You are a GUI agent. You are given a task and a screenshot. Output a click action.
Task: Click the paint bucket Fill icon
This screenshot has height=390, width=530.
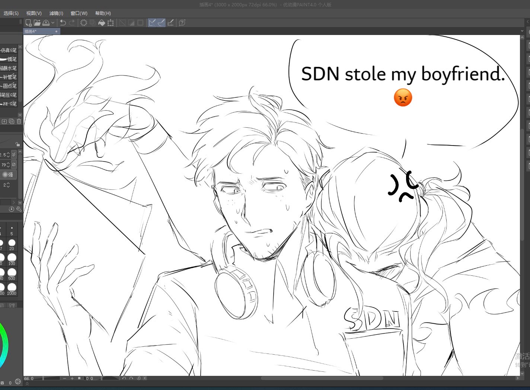pos(102,23)
